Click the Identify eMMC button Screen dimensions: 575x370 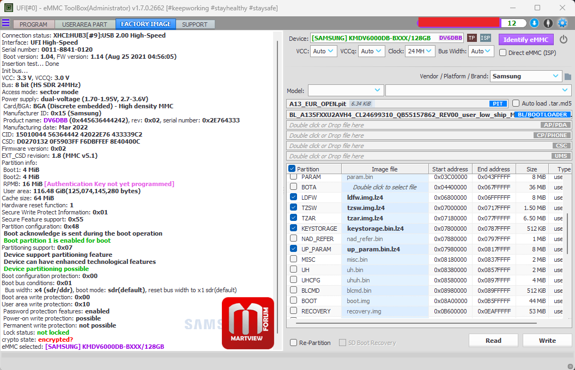pos(525,40)
